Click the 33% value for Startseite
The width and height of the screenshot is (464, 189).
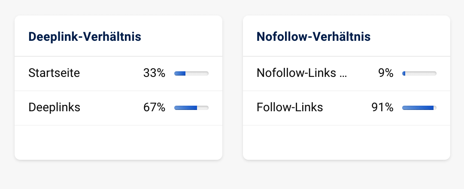[x=154, y=73]
